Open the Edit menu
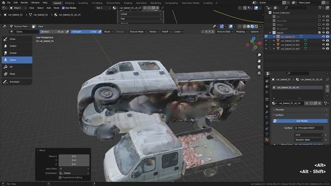The width and height of the screenshot is (331, 186). pos(16,3)
